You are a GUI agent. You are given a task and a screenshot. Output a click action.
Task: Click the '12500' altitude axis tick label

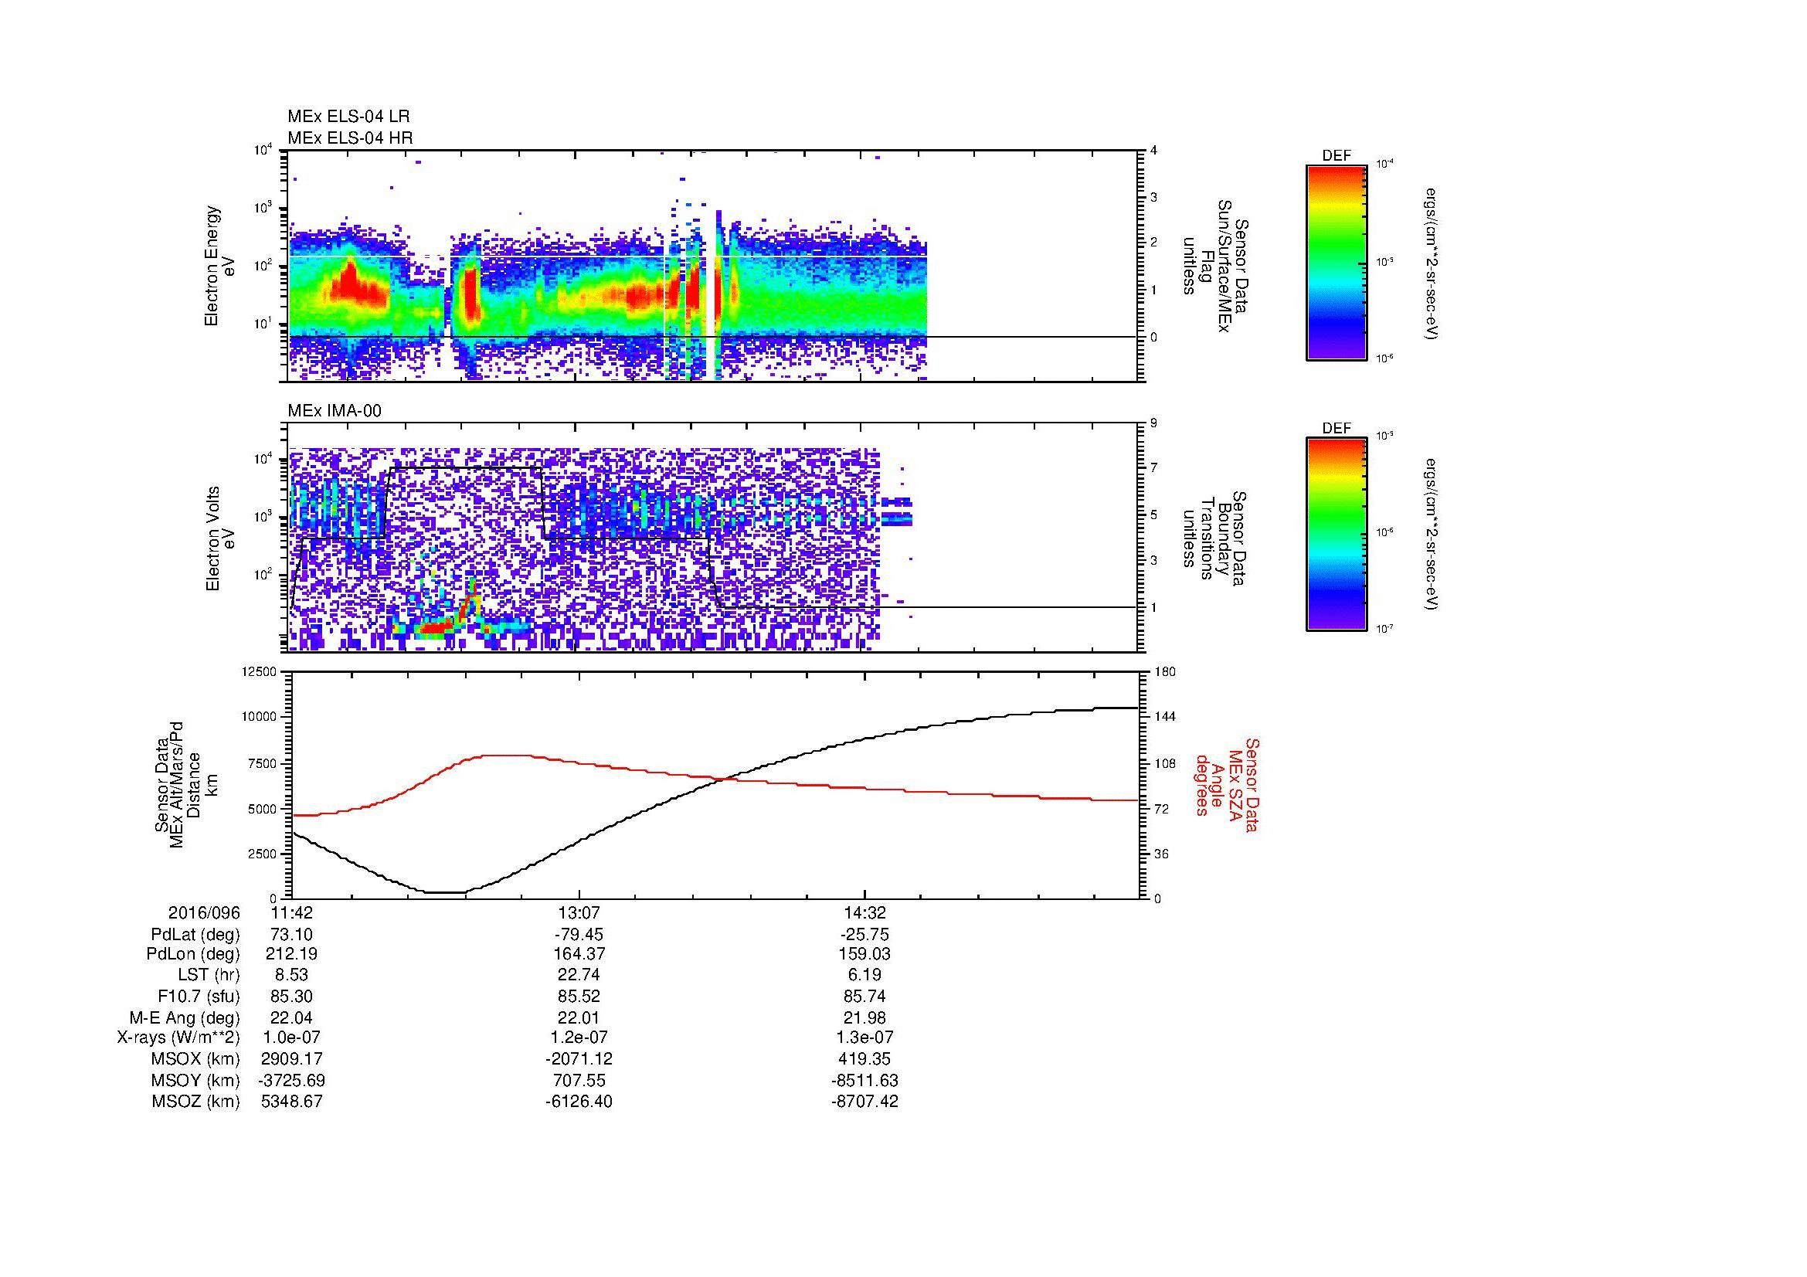260,671
